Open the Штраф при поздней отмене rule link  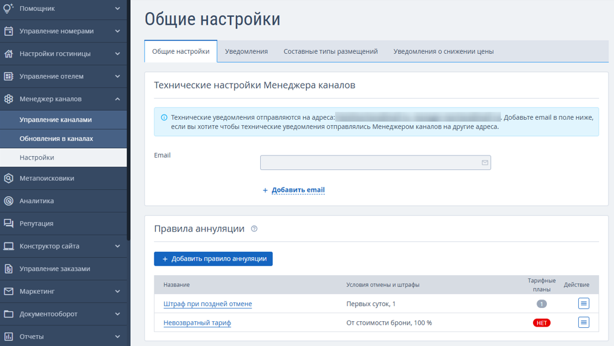[207, 304]
